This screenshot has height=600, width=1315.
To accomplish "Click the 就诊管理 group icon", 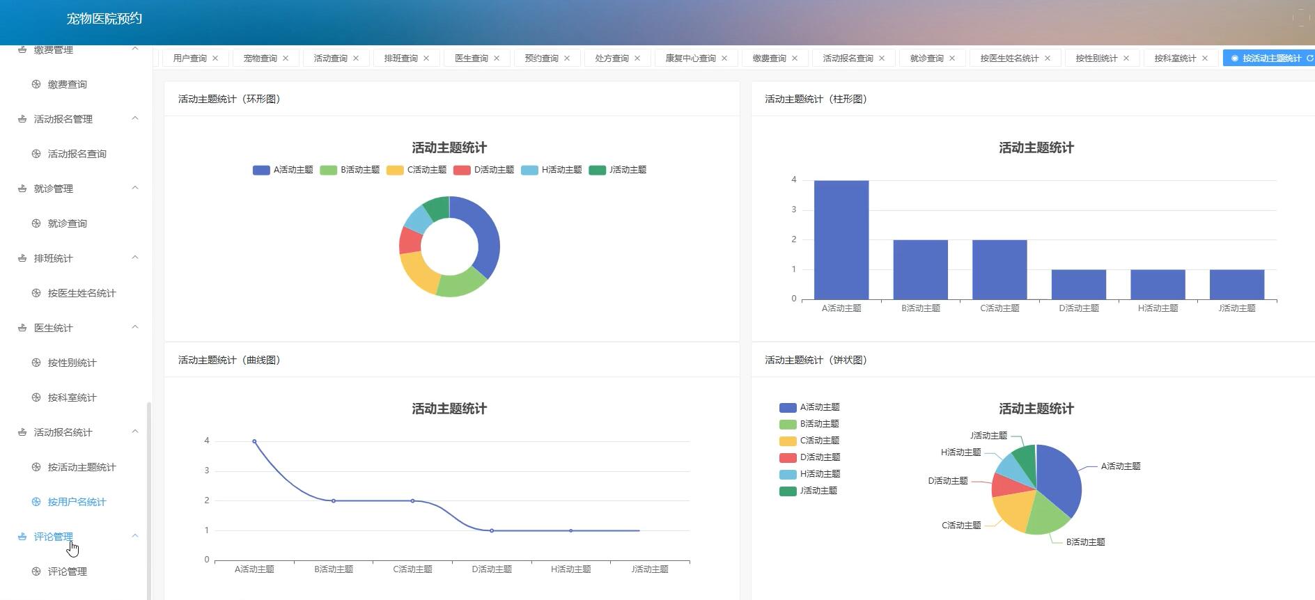I will pyautogui.click(x=22, y=189).
